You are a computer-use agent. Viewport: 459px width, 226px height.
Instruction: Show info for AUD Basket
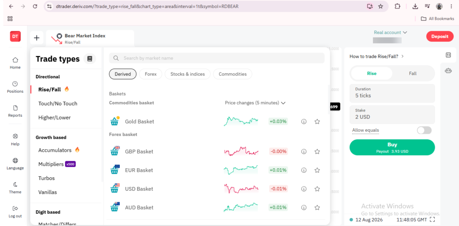pos(304,208)
